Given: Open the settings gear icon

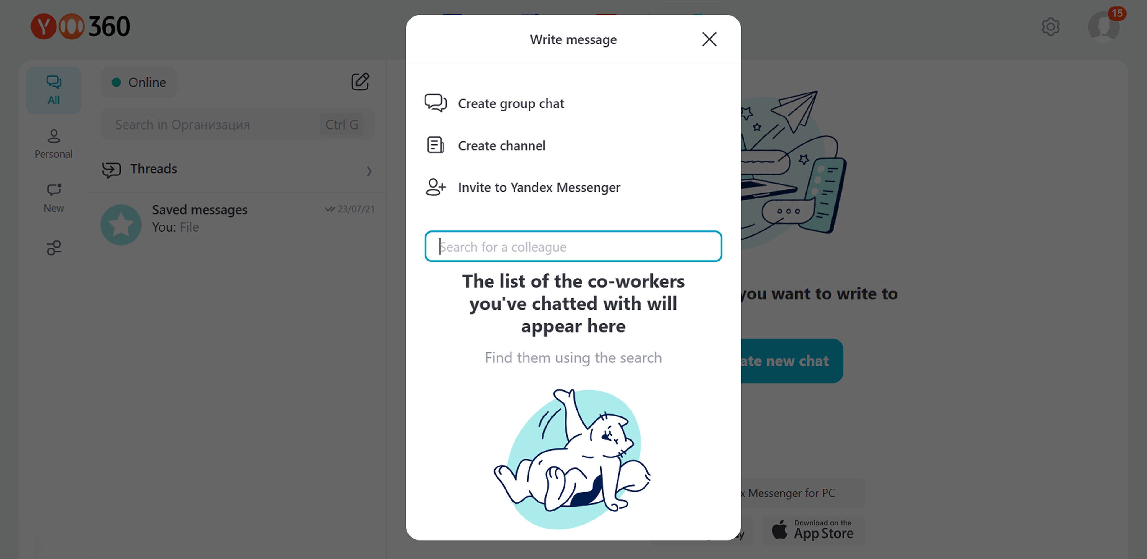Looking at the screenshot, I should (1050, 27).
